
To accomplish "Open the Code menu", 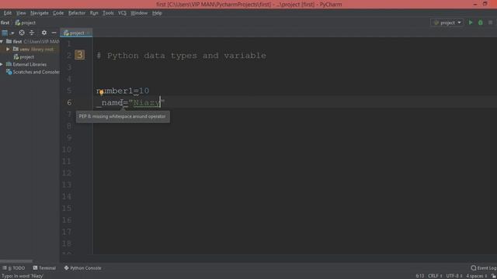I will click(58, 13).
